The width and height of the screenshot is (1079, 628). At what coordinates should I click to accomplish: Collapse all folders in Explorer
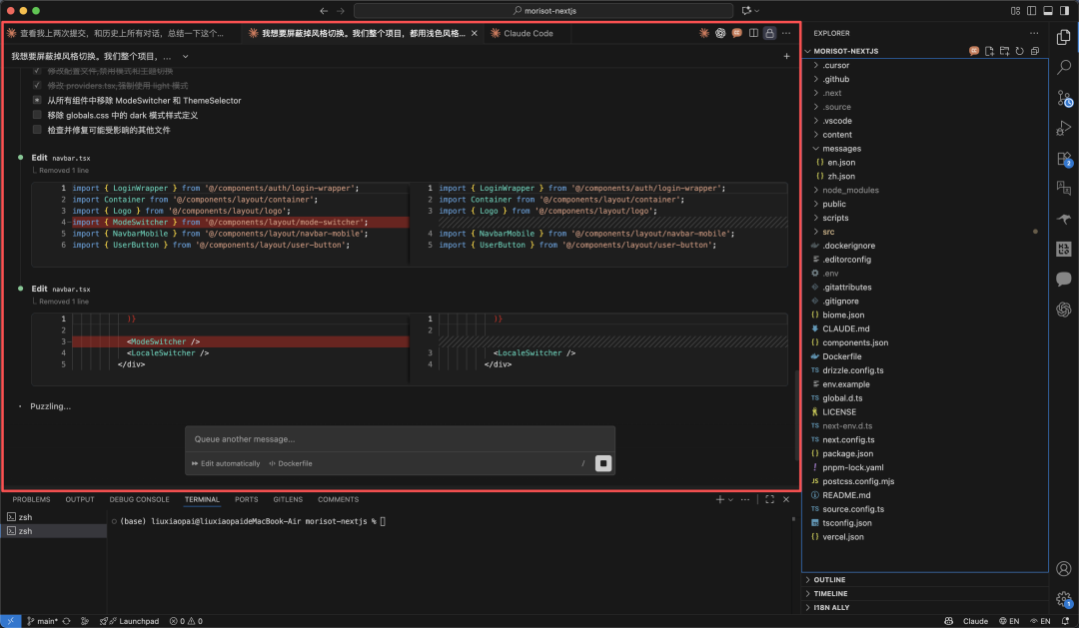click(x=1035, y=51)
